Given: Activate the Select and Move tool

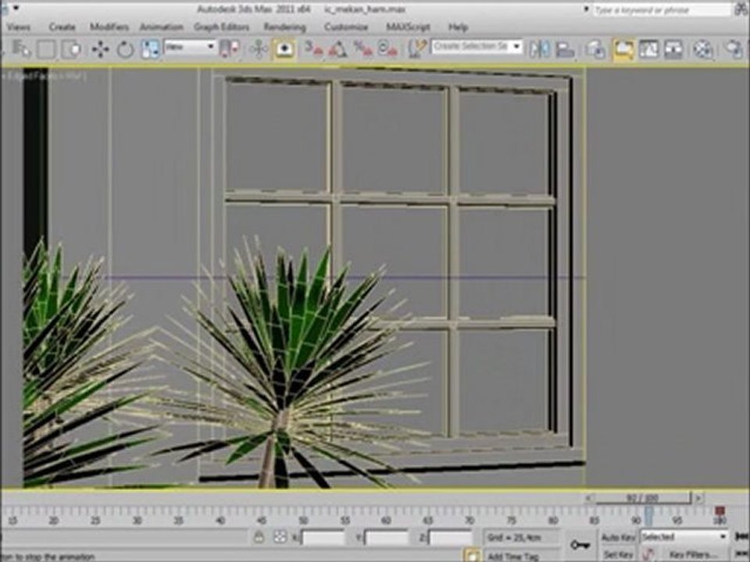Looking at the screenshot, I should pos(101,49).
